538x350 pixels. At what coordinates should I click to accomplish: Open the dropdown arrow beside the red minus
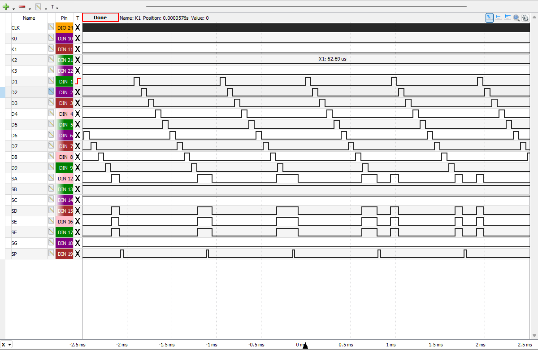30,9
